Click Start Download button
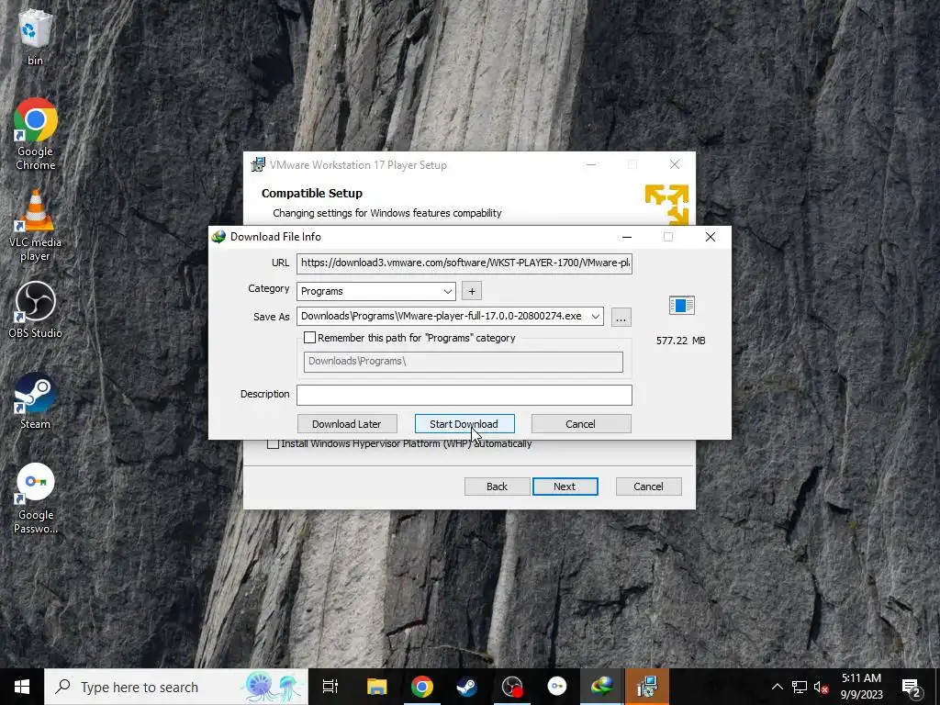940x705 pixels. [464, 424]
